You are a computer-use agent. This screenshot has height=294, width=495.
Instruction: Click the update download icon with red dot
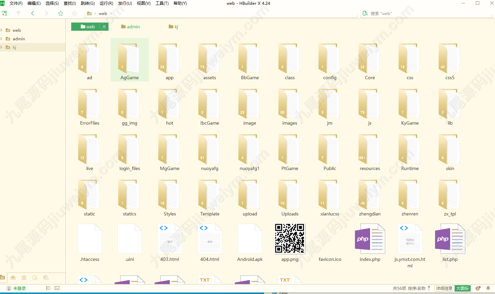pos(478,288)
